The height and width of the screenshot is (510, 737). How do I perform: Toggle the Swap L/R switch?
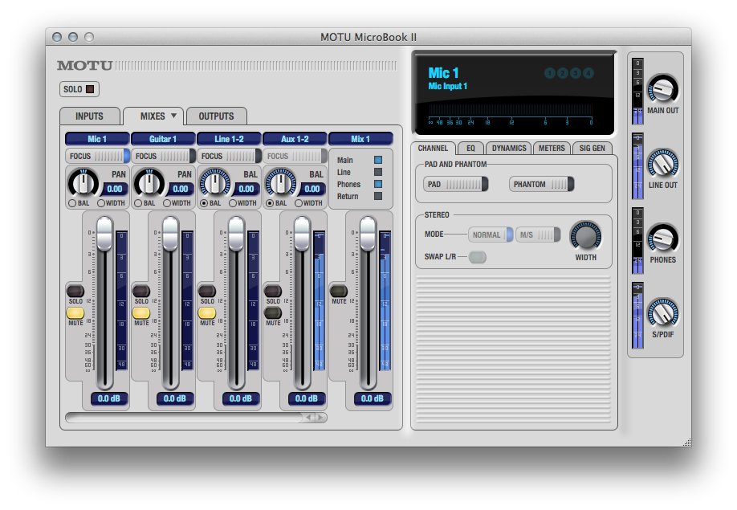(x=477, y=257)
